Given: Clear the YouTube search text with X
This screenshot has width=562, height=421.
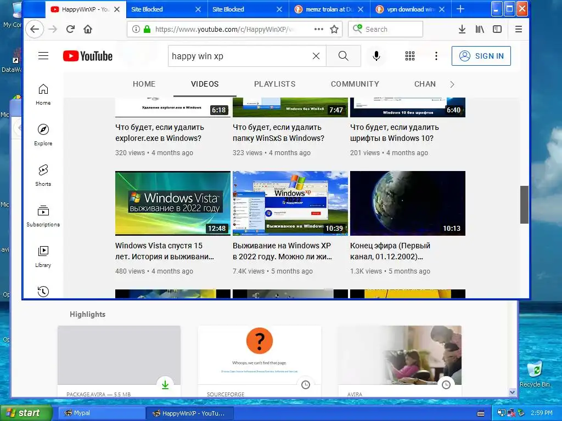Looking at the screenshot, I should point(316,56).
